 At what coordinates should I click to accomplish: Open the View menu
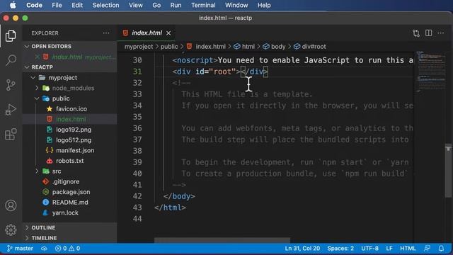pyautogui.click(x=136, y=5)
